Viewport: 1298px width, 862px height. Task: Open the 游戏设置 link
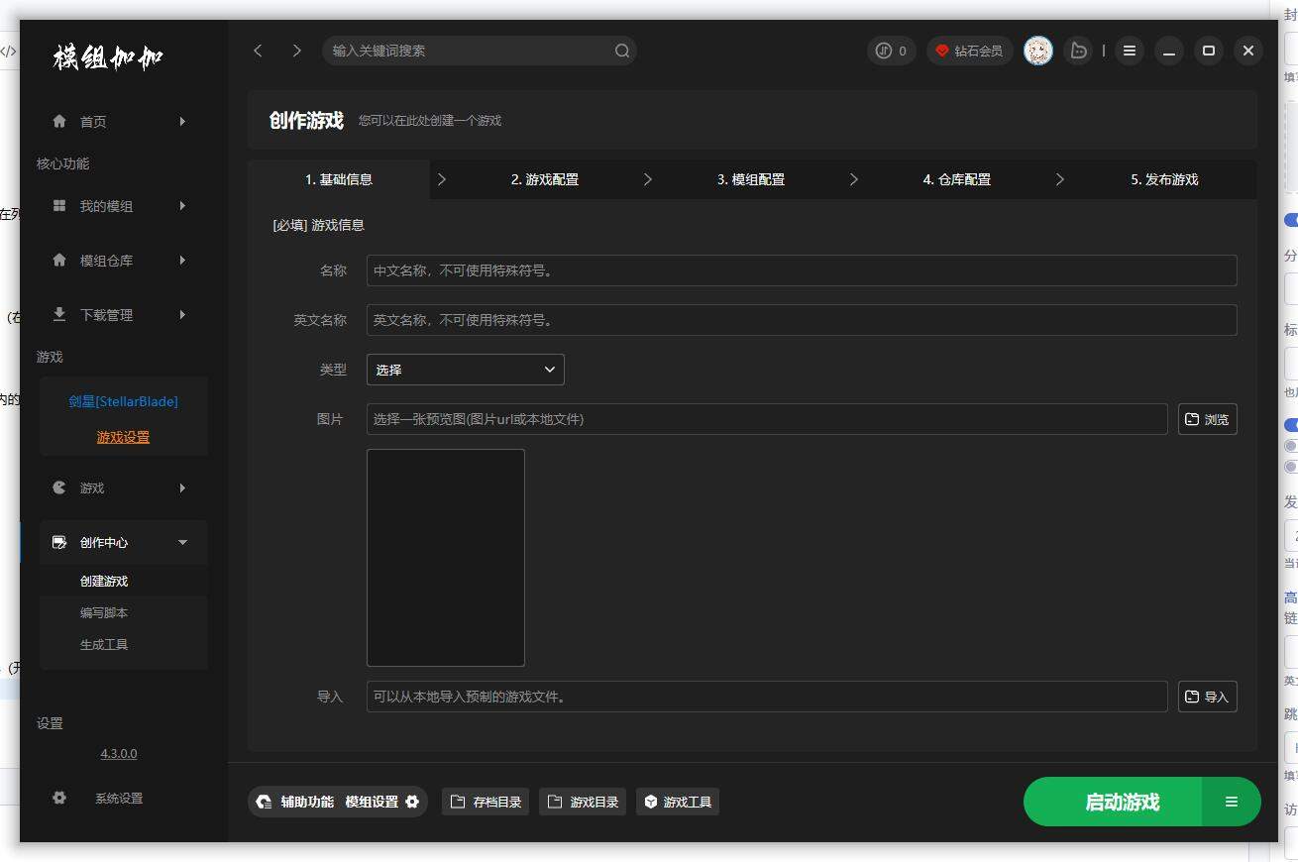[123, 437]
